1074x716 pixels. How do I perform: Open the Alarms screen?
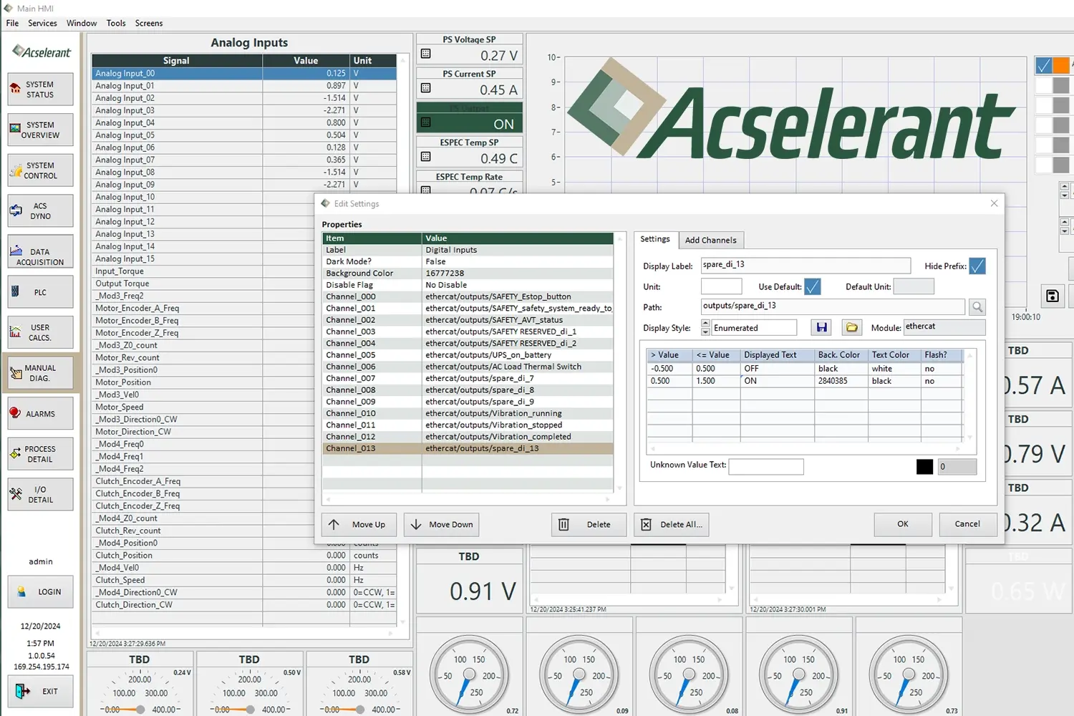(40, 414)
